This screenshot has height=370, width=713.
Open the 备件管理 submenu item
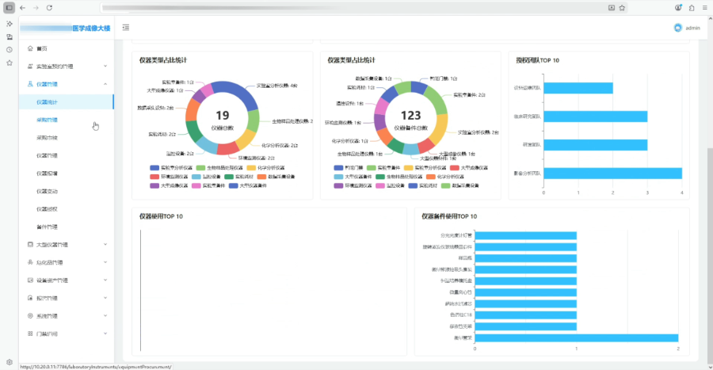click(47, 227)
